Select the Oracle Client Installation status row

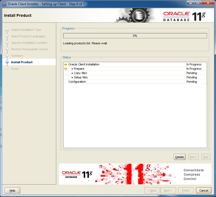[x=135, y=64]
